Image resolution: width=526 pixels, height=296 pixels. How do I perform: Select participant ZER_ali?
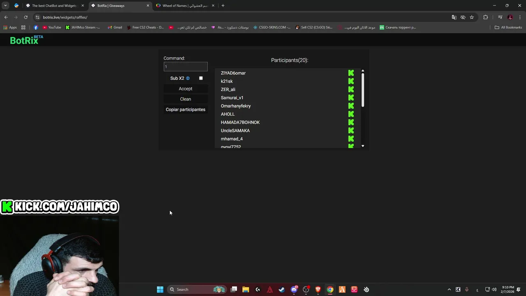(x=228, y=89)
